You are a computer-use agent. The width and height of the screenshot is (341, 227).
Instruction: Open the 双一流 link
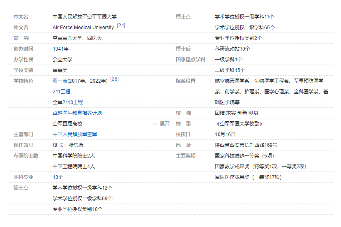[x=60, y=81]
